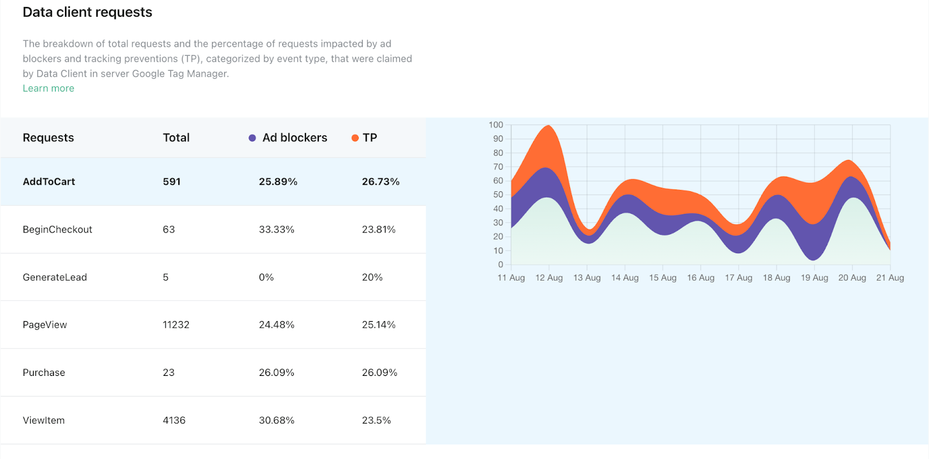
Task: Click GenerateLead TP value 20%
Action: pyautogui.click(x=372, y=277)
